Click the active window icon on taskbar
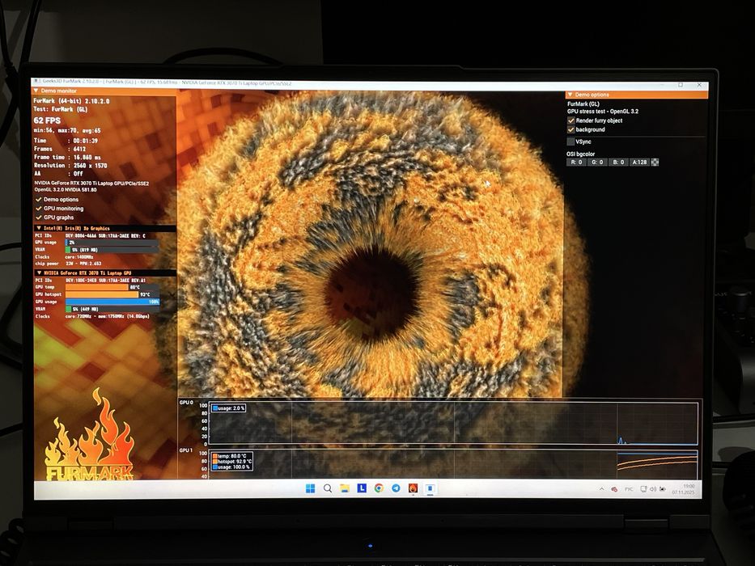Screen dimensions: 755x566 click(430, 489)
